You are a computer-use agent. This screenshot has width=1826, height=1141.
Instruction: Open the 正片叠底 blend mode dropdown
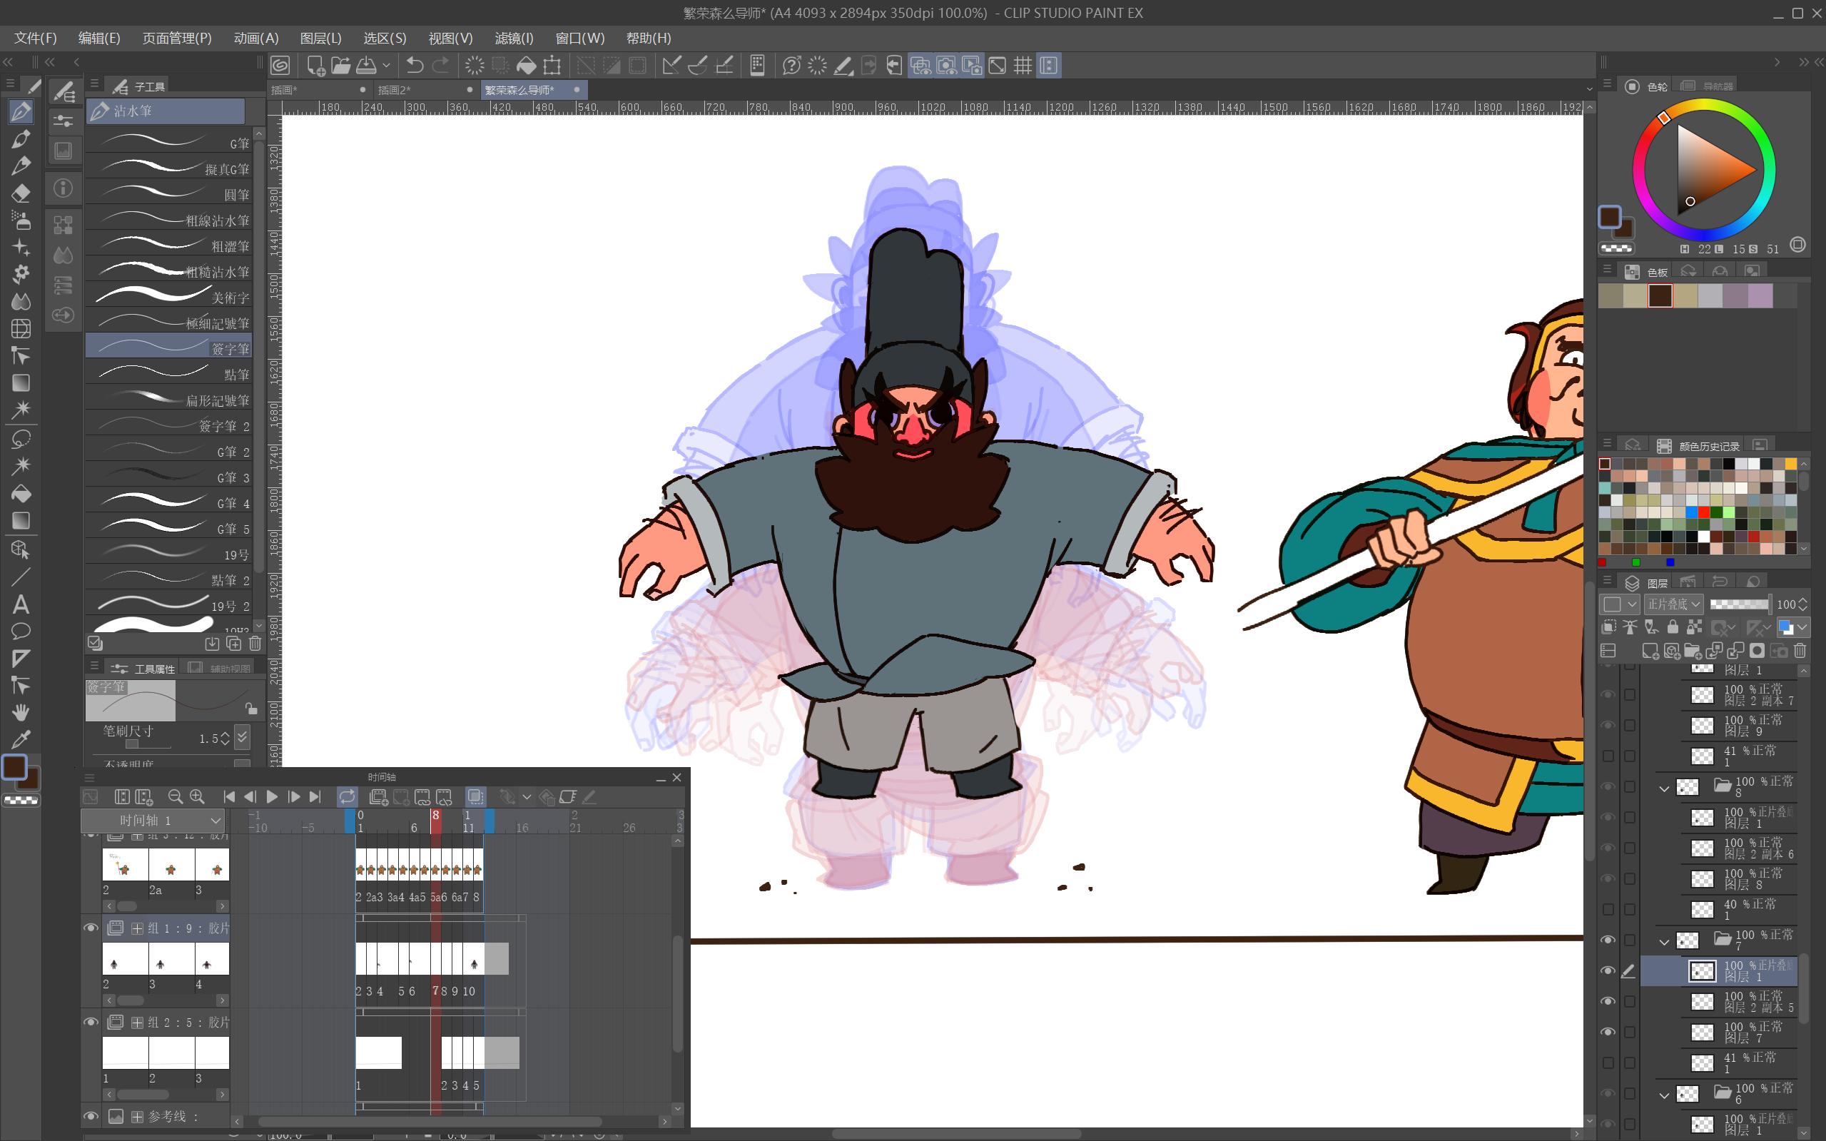coord(1673,604)
